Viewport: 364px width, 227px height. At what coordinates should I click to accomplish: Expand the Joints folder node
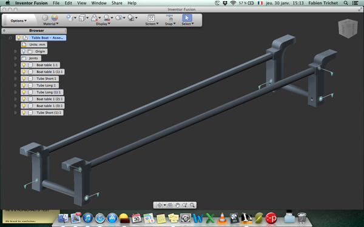point(15,58)
